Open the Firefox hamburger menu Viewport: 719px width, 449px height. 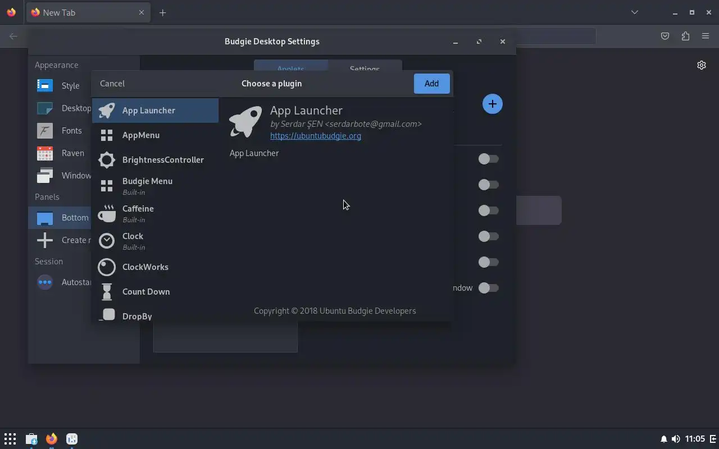point(706,36)
